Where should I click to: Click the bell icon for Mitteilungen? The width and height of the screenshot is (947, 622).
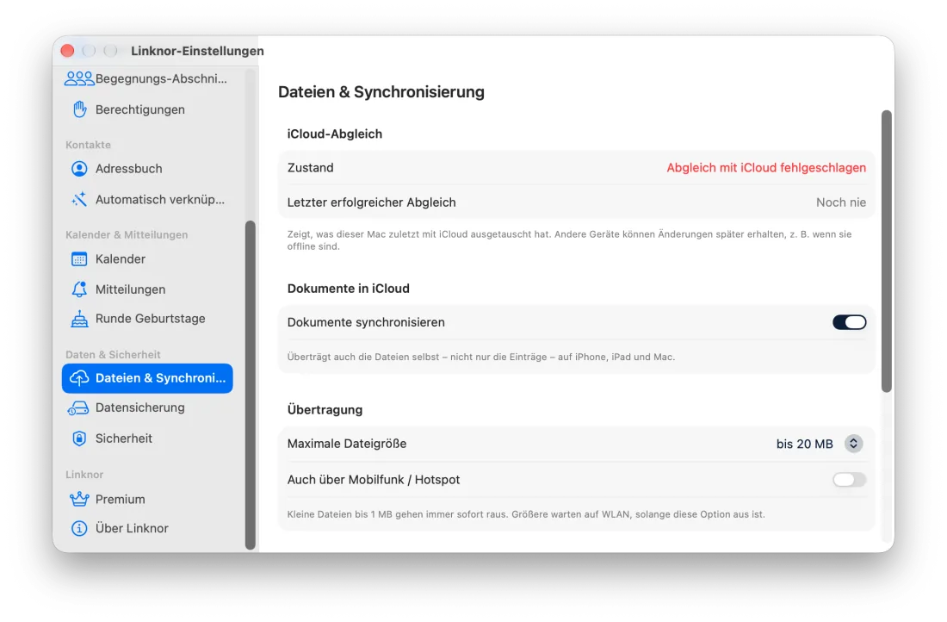coord(79,289)
